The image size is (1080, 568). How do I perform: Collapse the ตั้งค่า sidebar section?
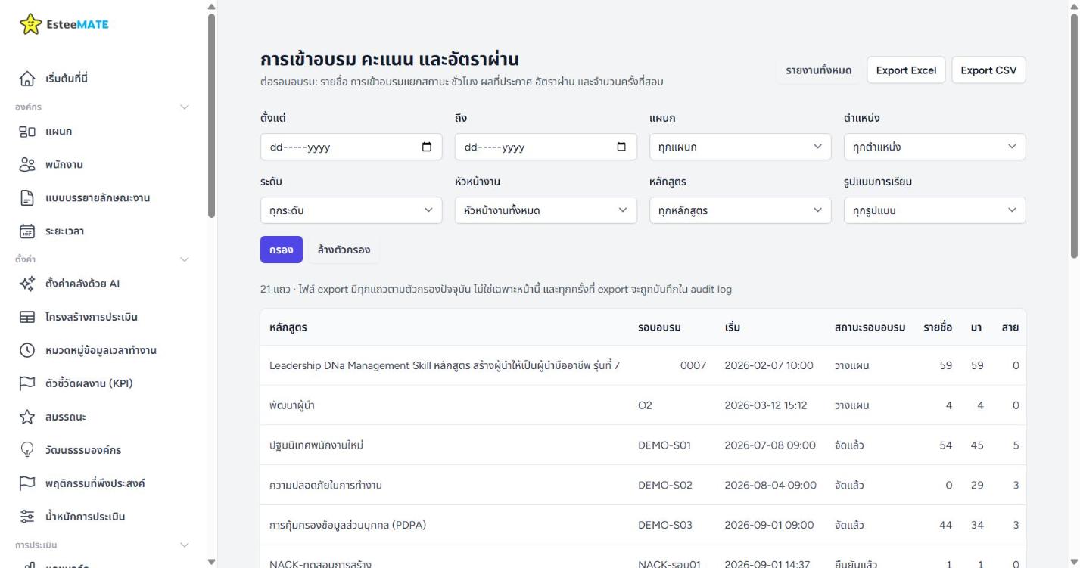184,259
